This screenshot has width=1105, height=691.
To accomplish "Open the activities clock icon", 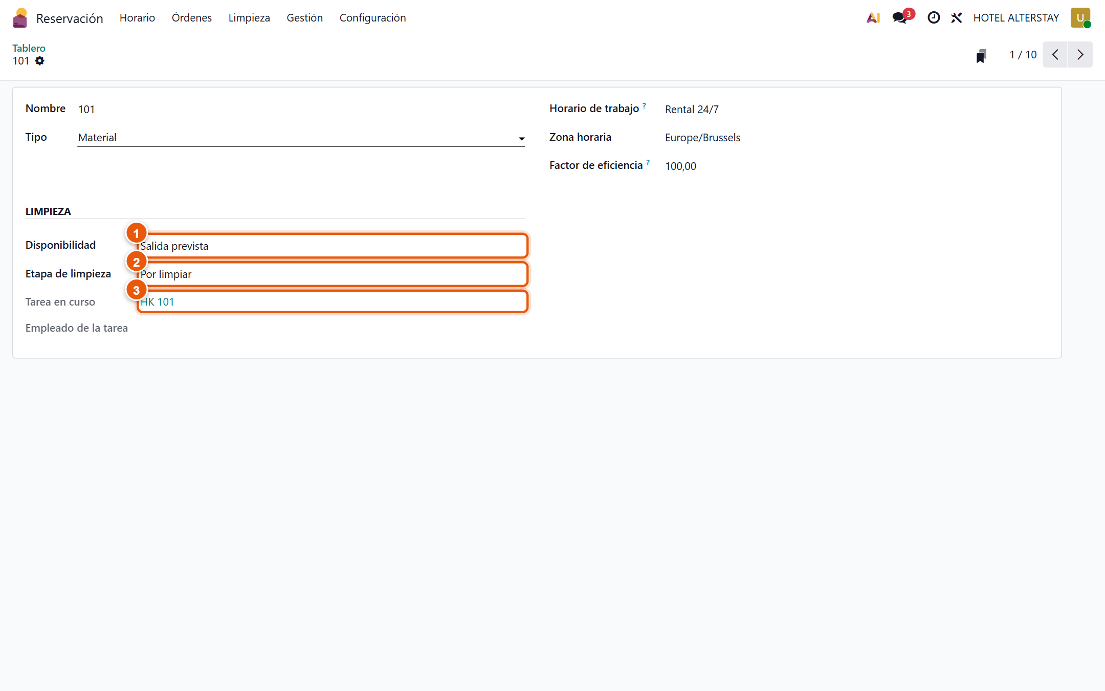I will [x=934, y=18].
